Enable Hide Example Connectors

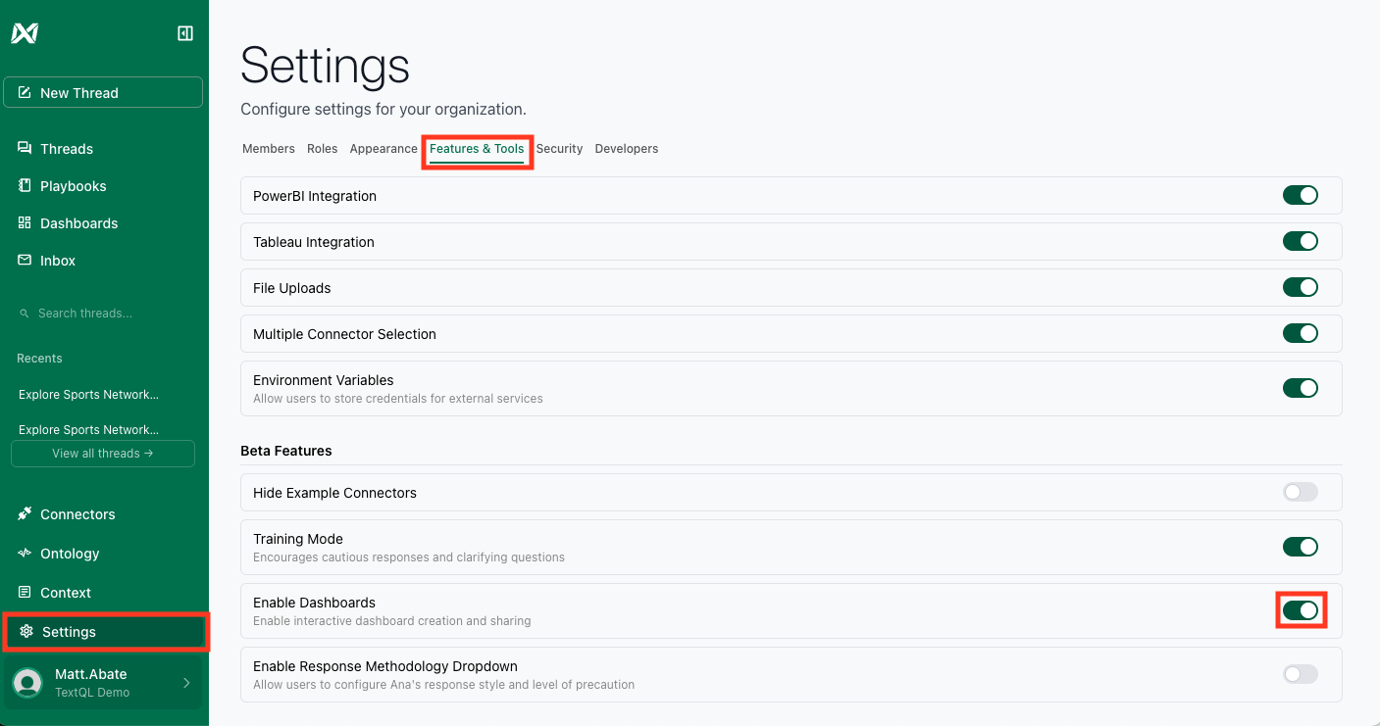pyautogui.click(x=1301, y=492)
